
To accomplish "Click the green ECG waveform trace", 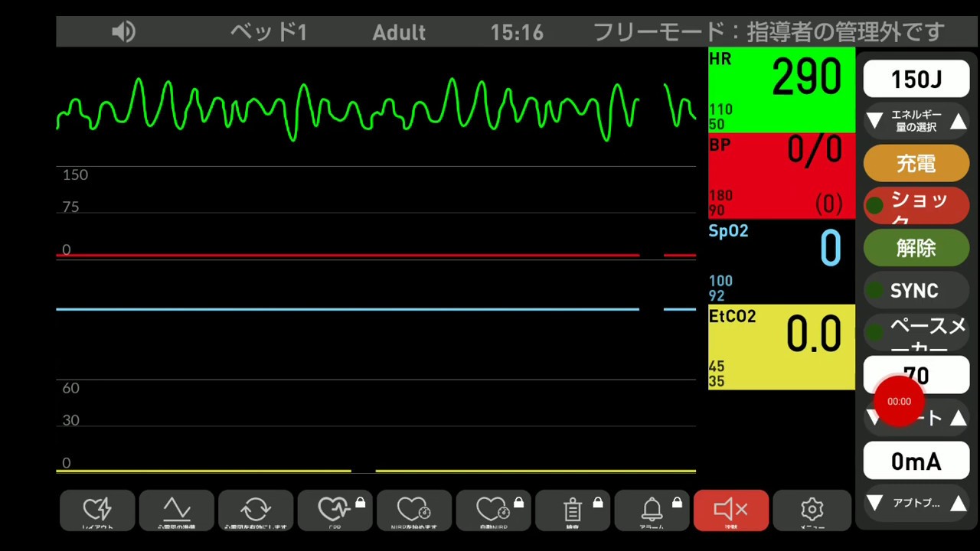I will pos(376,109).
